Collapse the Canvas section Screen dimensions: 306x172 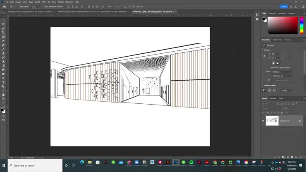(263, 50)
